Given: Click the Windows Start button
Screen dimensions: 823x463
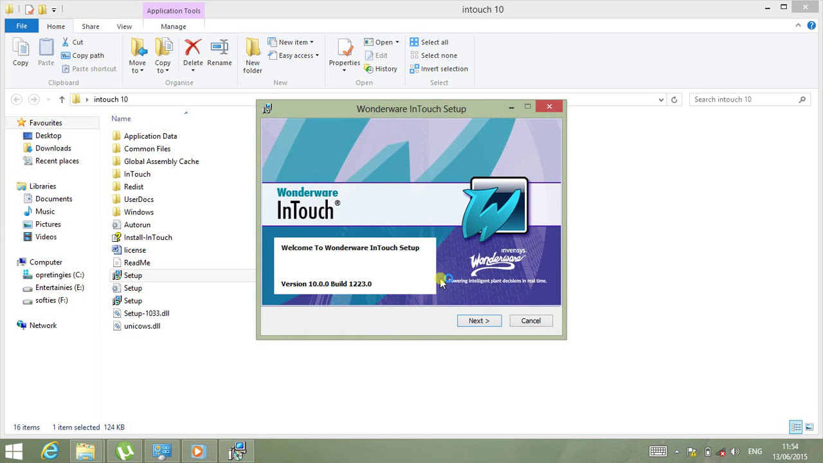Looking at the screenshot, I should tap(14, 451).
